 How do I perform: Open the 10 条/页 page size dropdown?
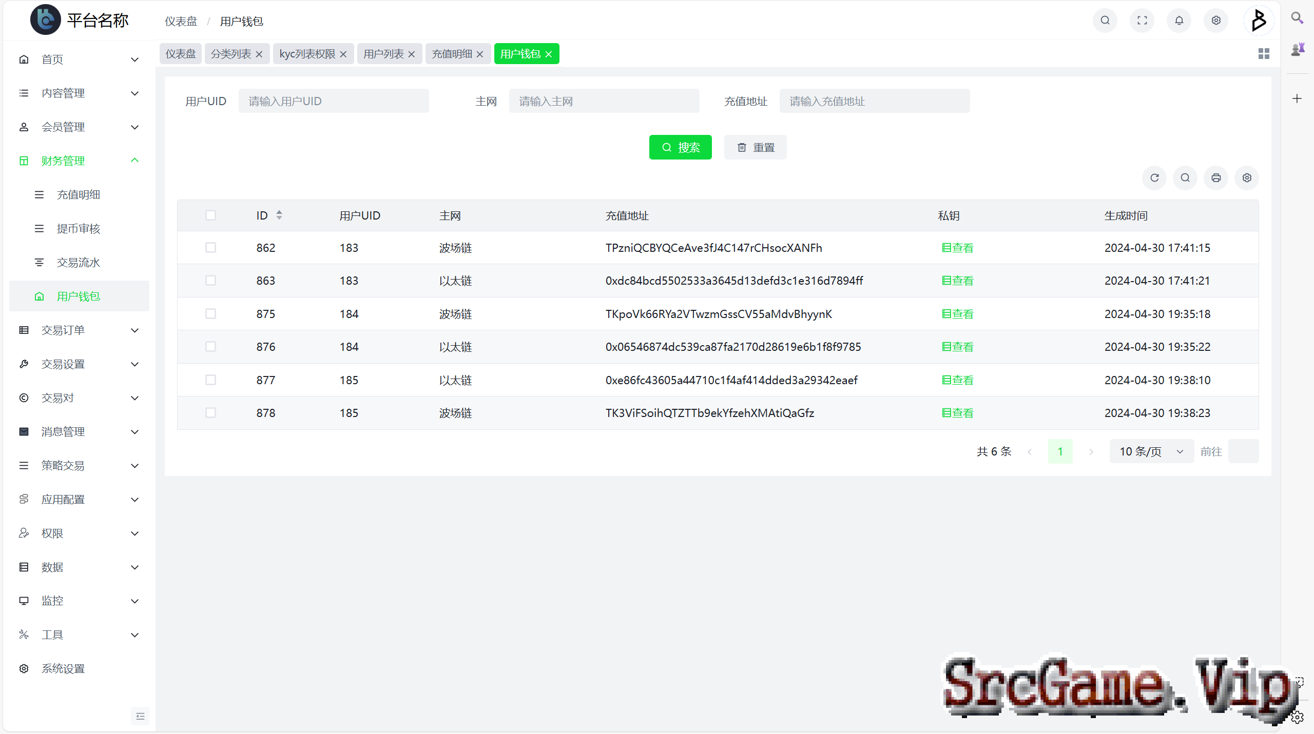(1151, 451)
